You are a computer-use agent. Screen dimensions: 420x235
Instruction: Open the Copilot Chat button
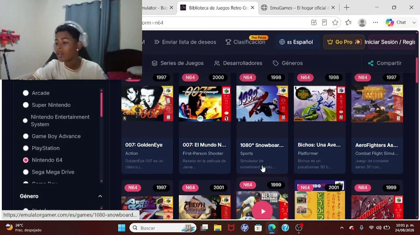click(396, 23)
